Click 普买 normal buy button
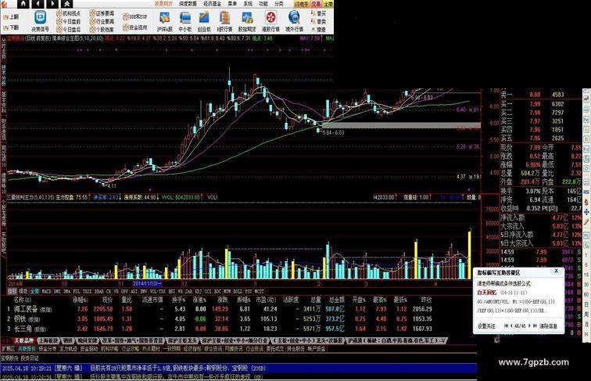The image size is (591, 381). point(318,13)
